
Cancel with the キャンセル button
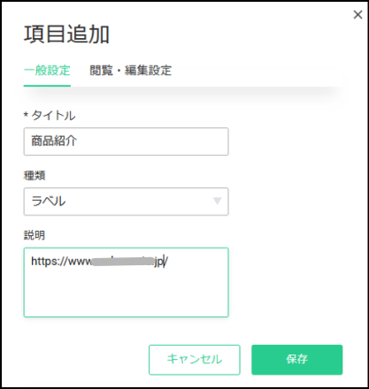click(195, 360)
